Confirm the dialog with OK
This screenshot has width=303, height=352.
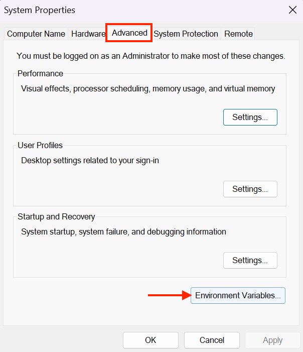[150, 340]
